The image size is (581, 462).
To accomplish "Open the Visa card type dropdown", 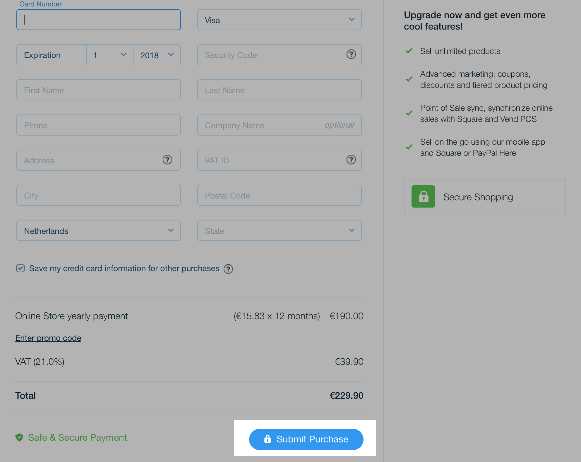I will [280, 20].
